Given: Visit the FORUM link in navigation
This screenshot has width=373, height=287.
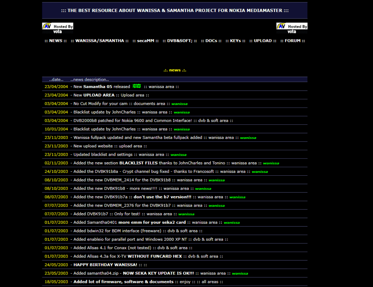Looking at the screenshot, I should [x=292, y=41].
